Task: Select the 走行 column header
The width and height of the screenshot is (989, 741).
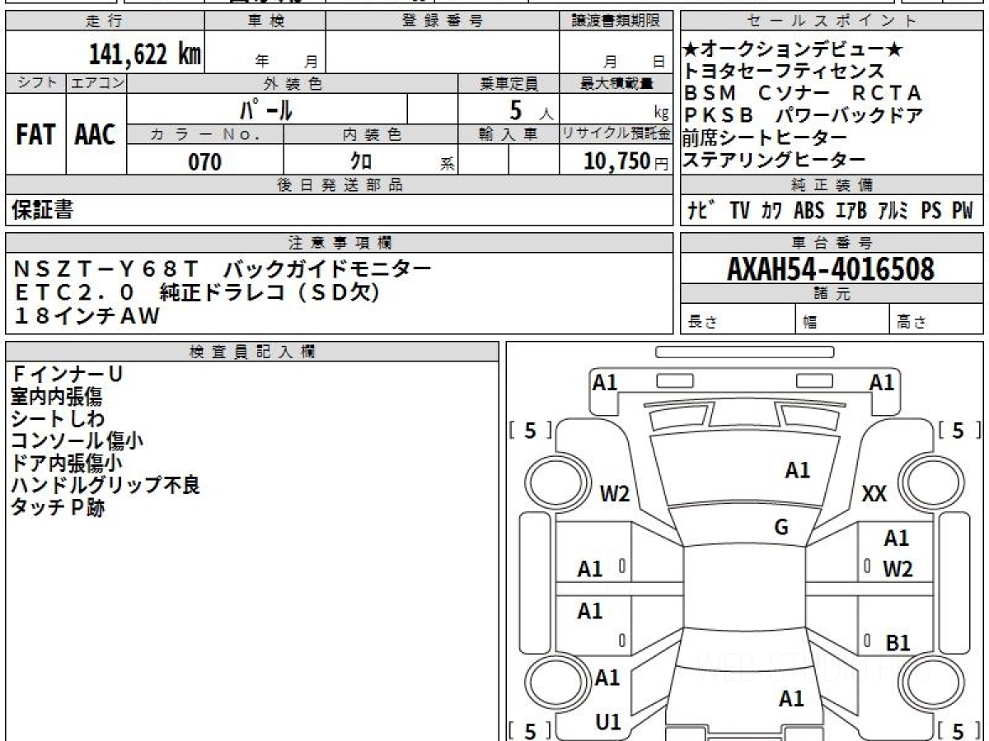Action: pos(105,21)
